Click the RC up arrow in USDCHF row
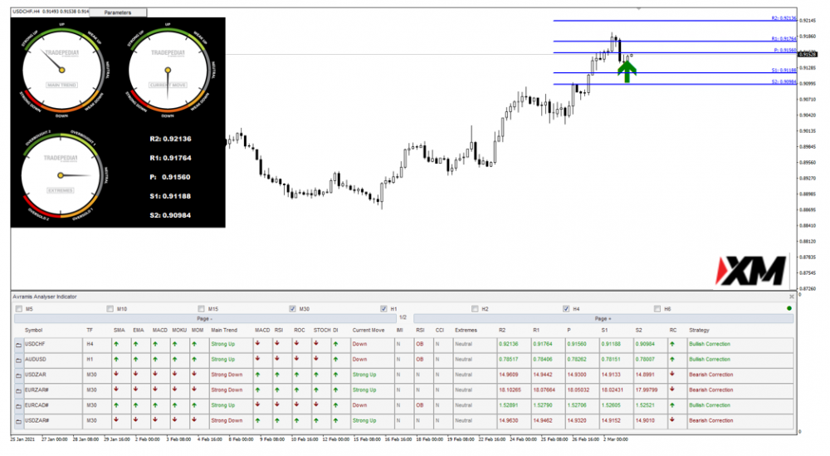830x456 pixels. pos(672,344)
